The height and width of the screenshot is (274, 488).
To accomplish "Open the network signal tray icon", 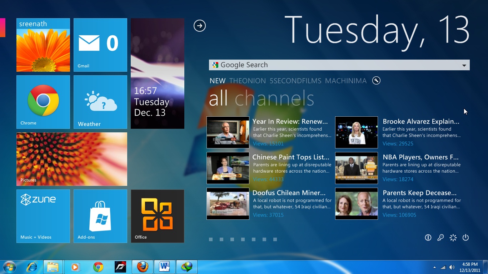I will pos(443,267).
